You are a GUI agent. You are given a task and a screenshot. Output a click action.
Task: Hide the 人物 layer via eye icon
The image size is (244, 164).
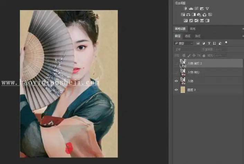pos(176,81)
